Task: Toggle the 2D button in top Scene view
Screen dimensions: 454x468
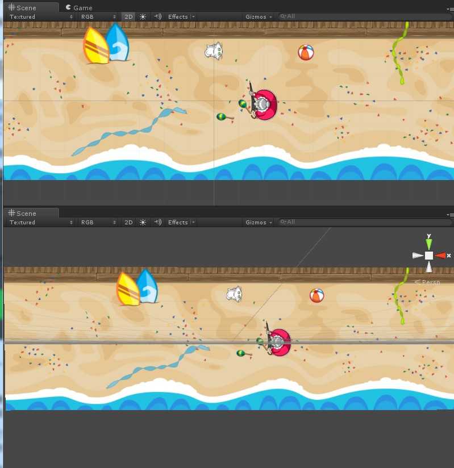Action: (128, 16)
